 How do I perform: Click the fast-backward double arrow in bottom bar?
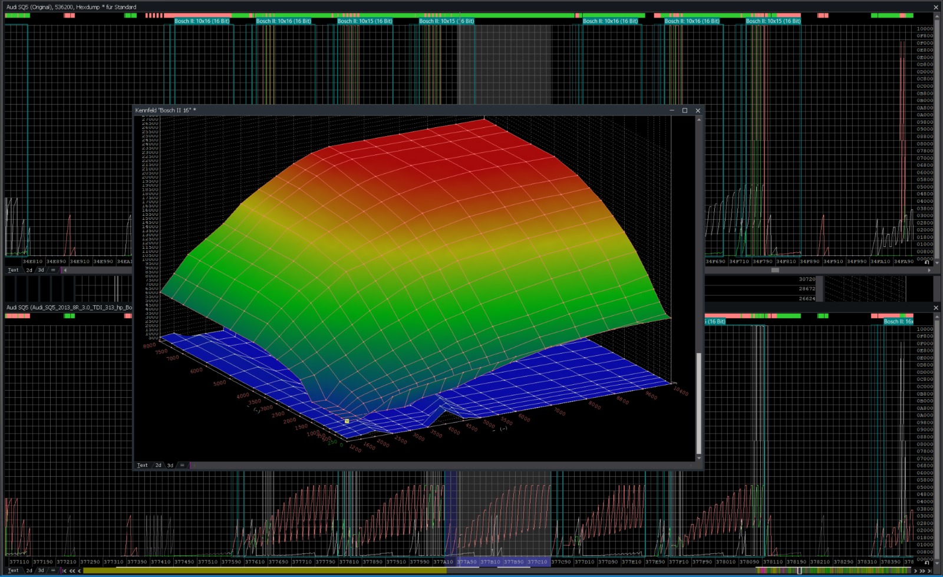pyautogui.click(x=72, y=571)
